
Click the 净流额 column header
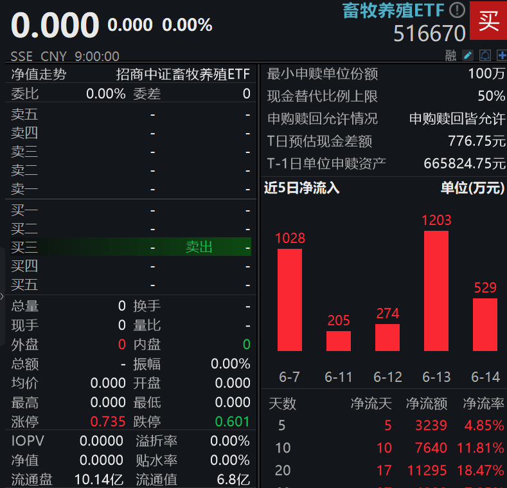pos(426,404)
